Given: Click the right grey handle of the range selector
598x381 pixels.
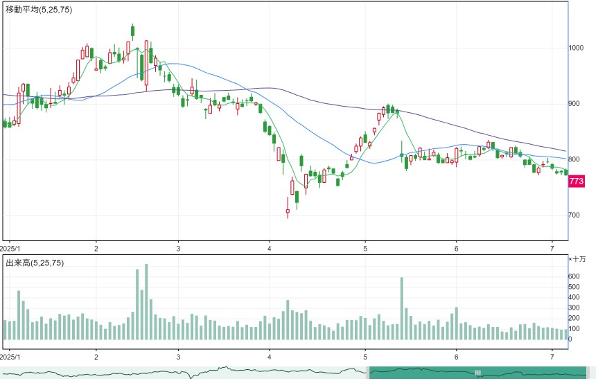Looking at the screenshot, I should point(588,373).
